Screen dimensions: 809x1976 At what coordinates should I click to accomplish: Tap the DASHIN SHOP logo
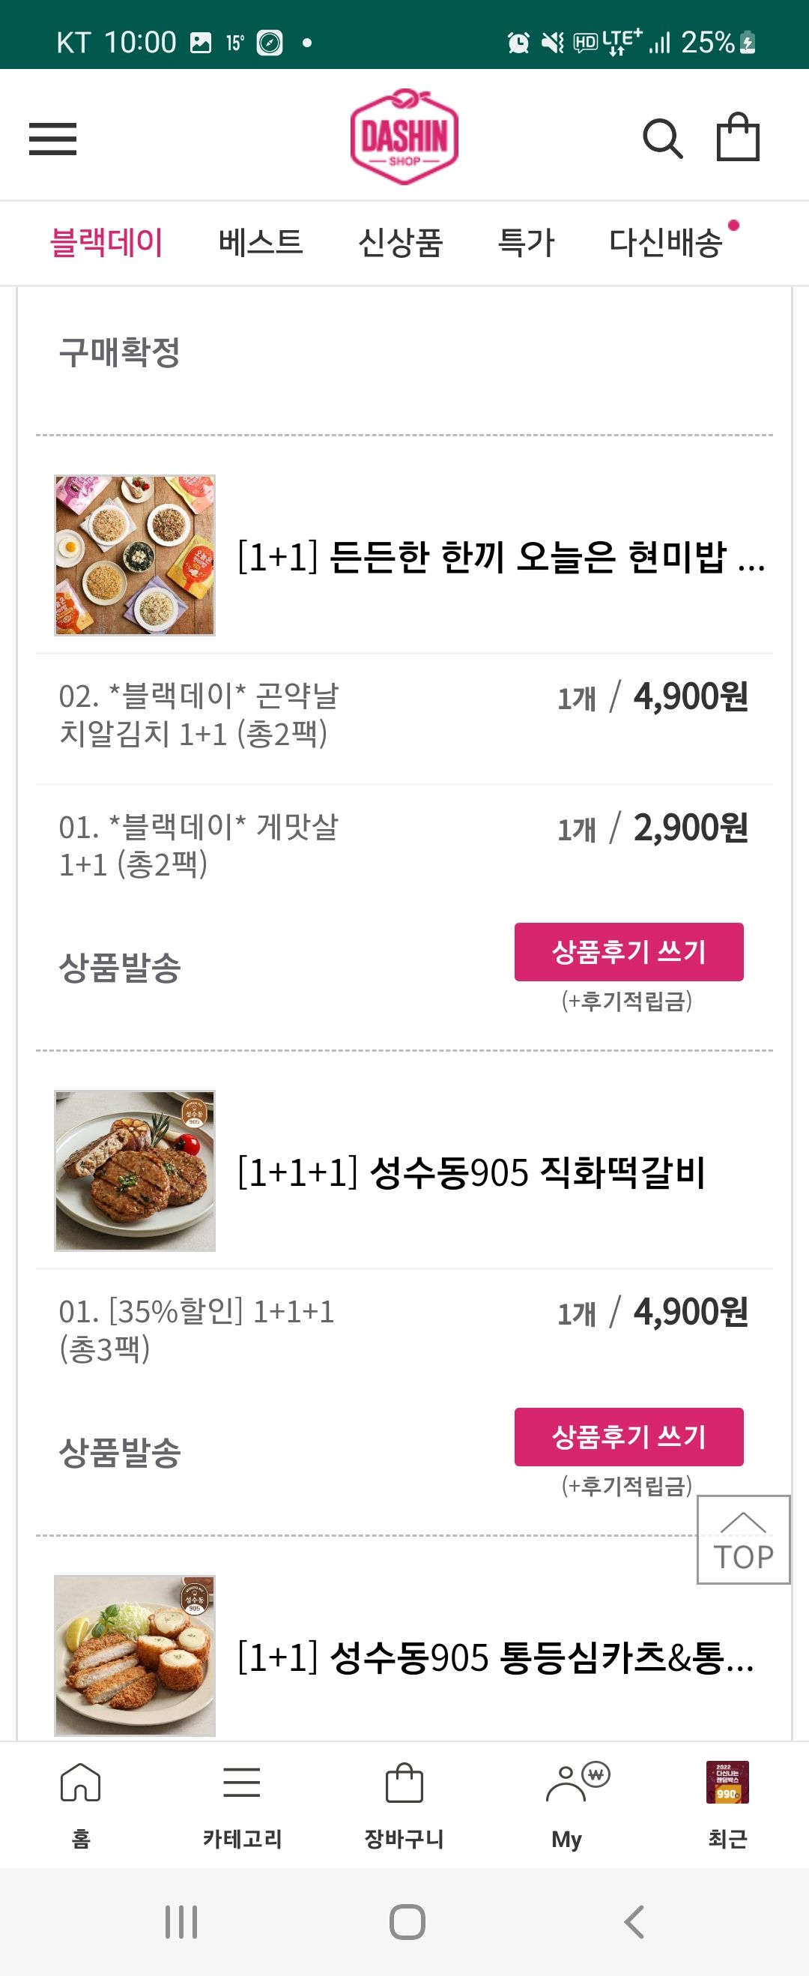coord(404,137)
